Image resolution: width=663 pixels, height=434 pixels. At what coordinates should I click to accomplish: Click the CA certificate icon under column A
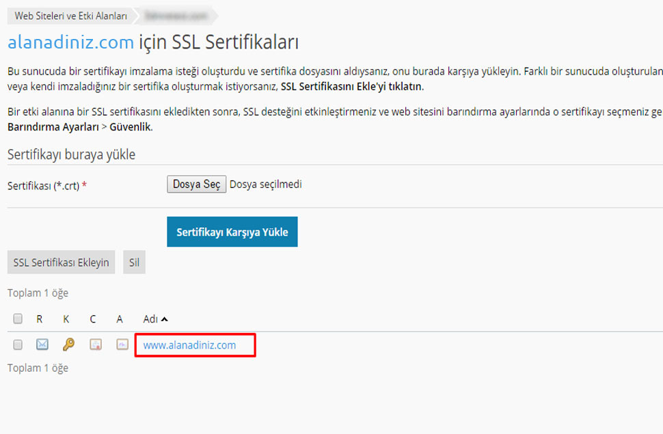(x=122, y=345)
